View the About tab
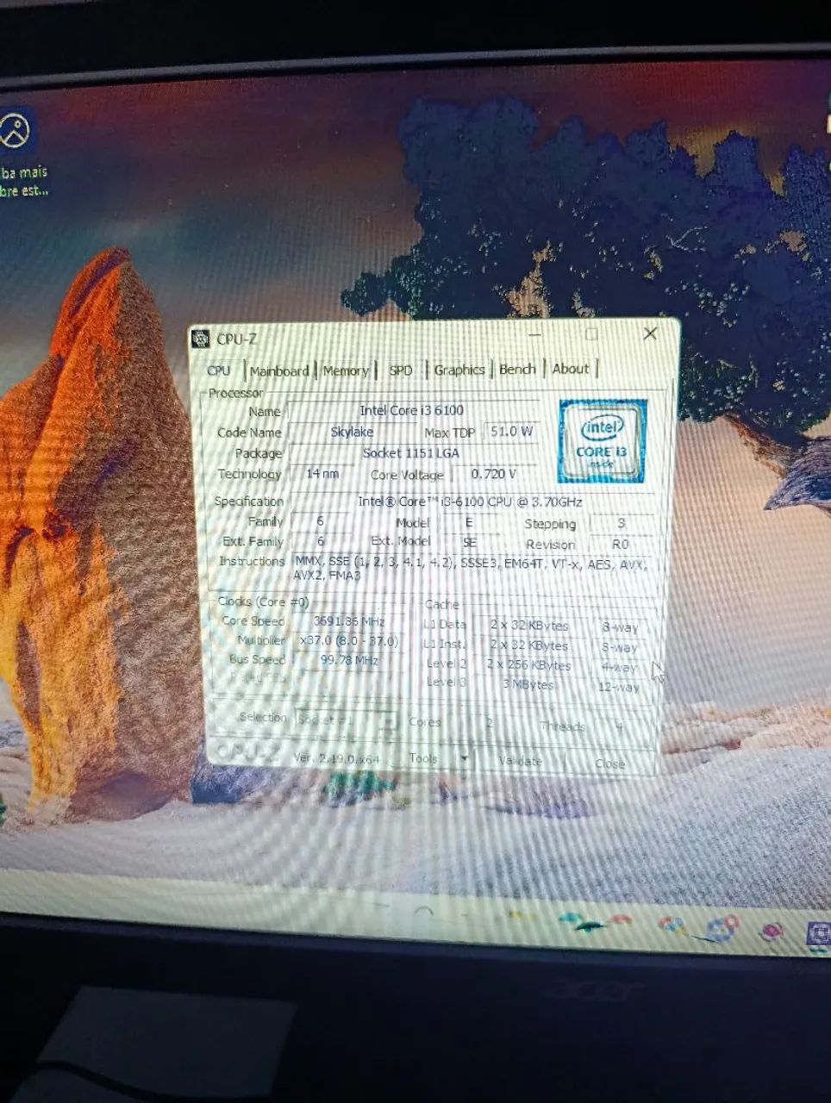 tap(571, 369)
